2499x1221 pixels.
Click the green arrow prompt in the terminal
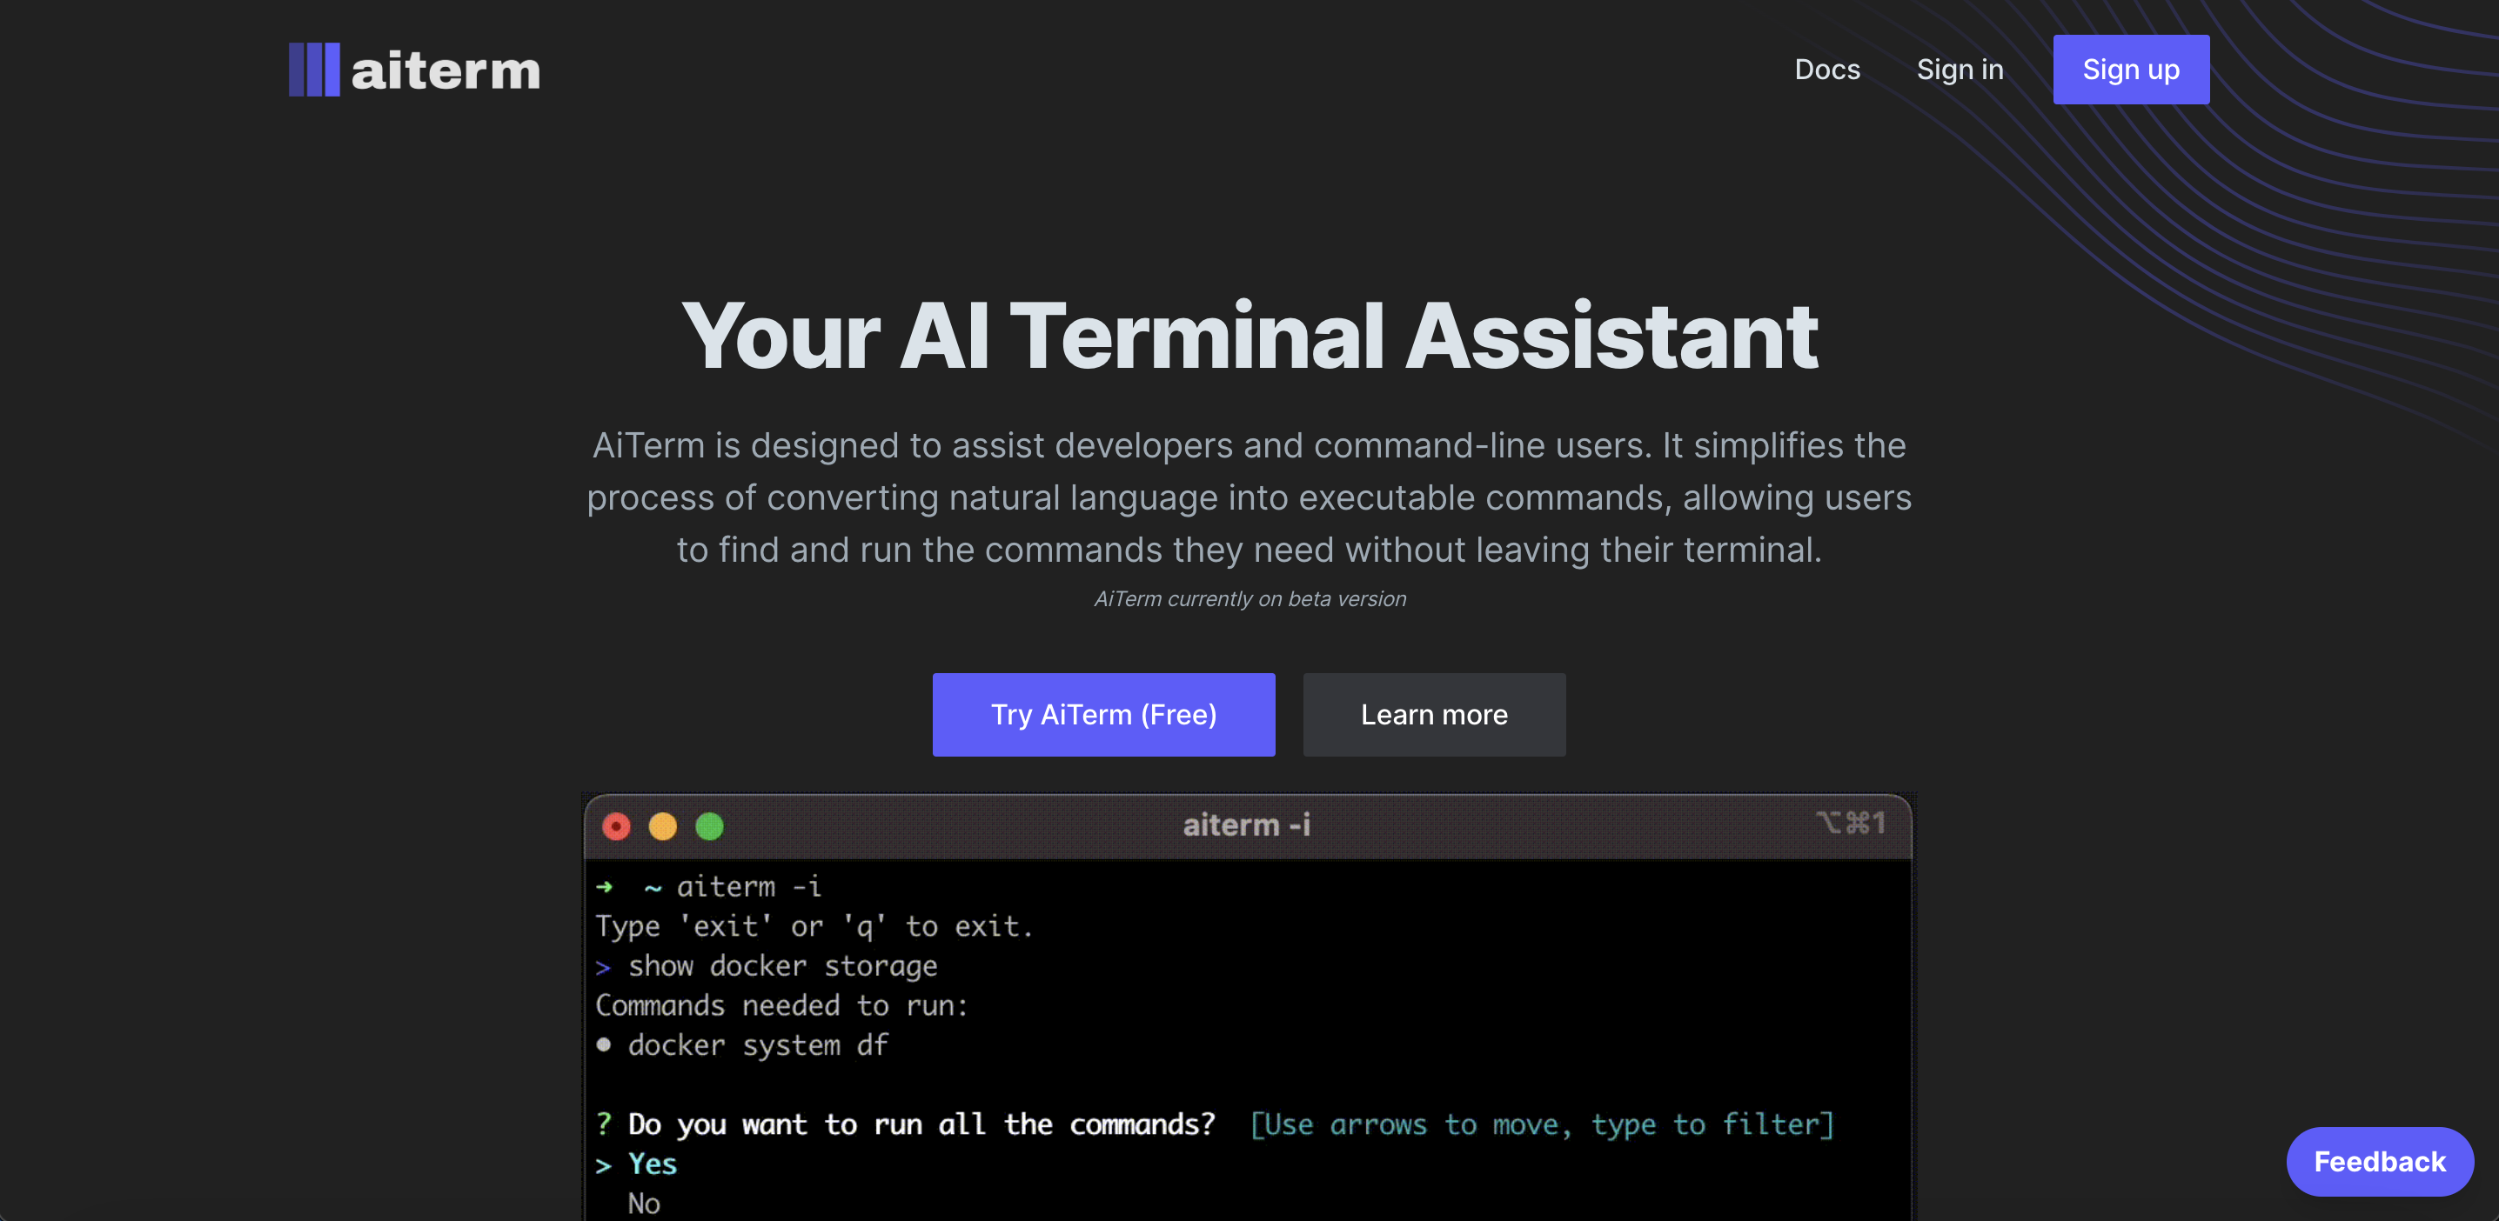(606, 886)
